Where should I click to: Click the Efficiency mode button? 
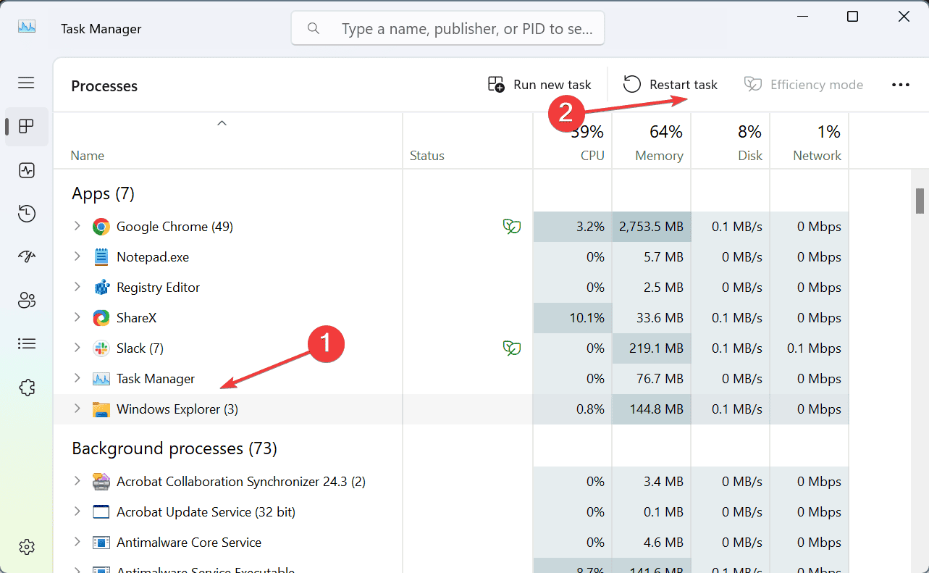coord(804,85)
